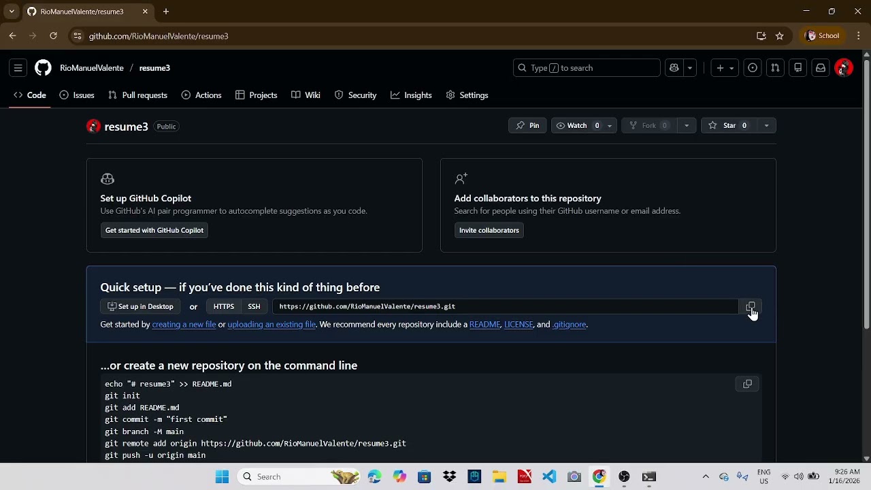The width and height of the screenshot is (871, 490).
Task: Go back in browser history
Action: coord(13,36)
